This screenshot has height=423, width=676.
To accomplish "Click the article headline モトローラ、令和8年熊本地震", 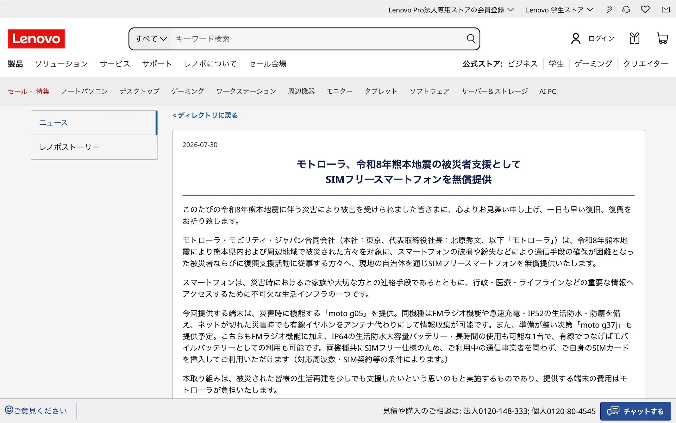I will pos(408,172).
